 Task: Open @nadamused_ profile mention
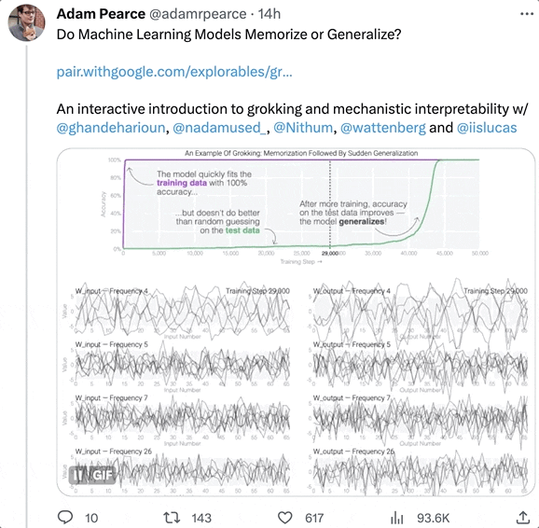click(219, 128)
